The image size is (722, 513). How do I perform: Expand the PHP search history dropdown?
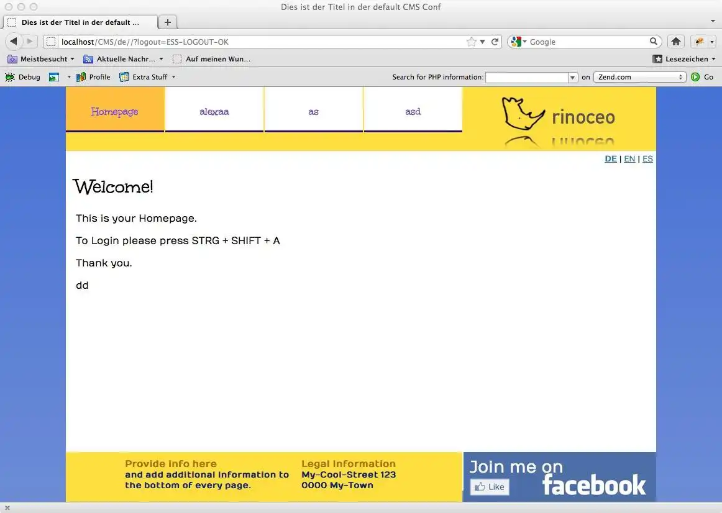(x=572, y=77)
